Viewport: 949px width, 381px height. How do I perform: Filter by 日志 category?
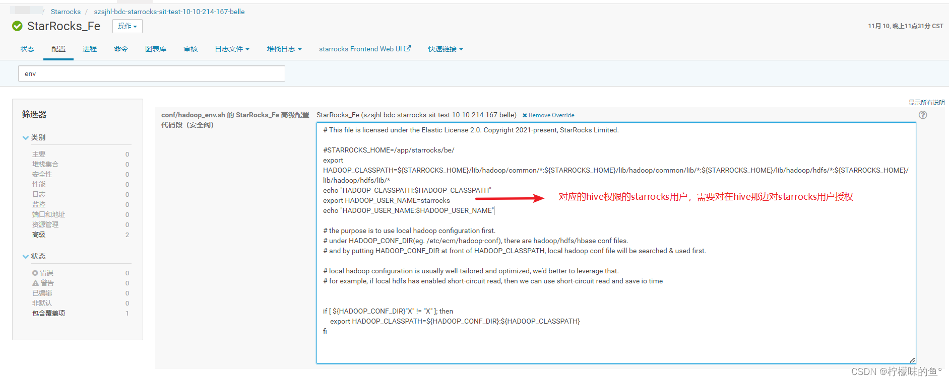coord(39,194)
